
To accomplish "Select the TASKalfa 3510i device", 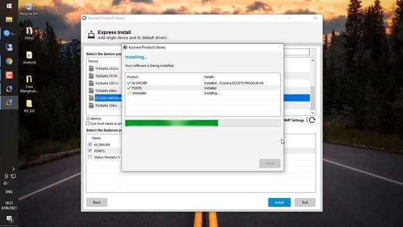I will (x=106, y=76).
